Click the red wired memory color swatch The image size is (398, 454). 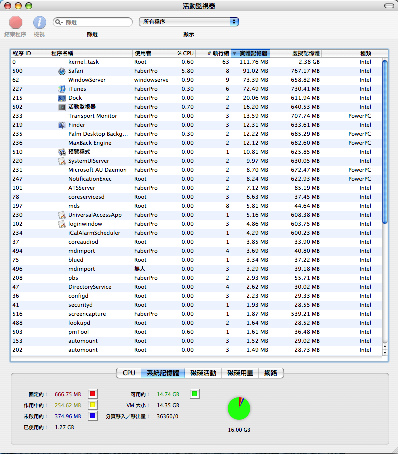point(93,394)
